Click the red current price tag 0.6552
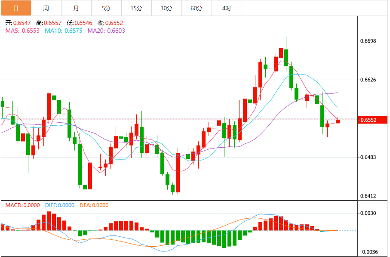Viewport: 390px width, 257px height. (373, 120)
